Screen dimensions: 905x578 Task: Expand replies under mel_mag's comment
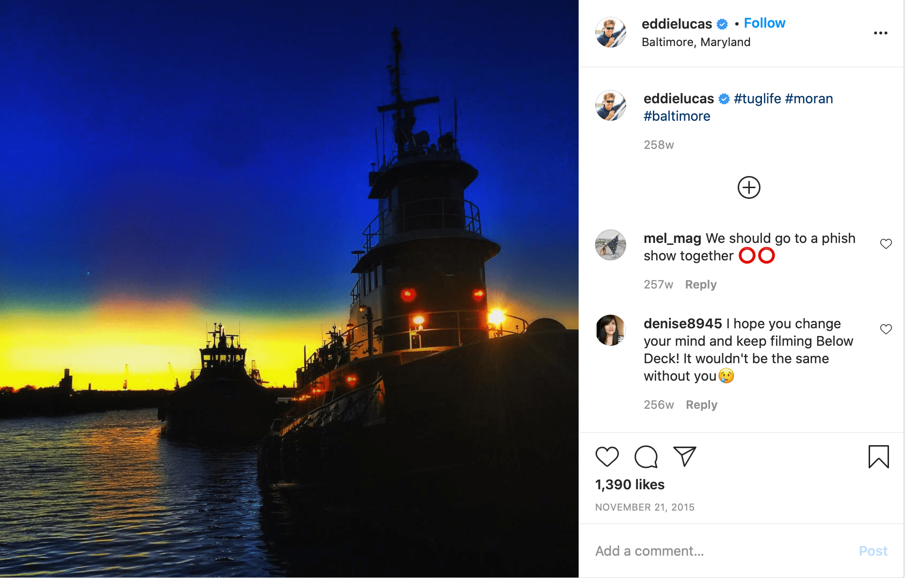tap(700, 284)
